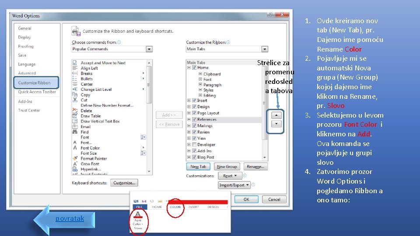Click the Move Up arrow button
The image size is (420, 236).
pos(276,115)
